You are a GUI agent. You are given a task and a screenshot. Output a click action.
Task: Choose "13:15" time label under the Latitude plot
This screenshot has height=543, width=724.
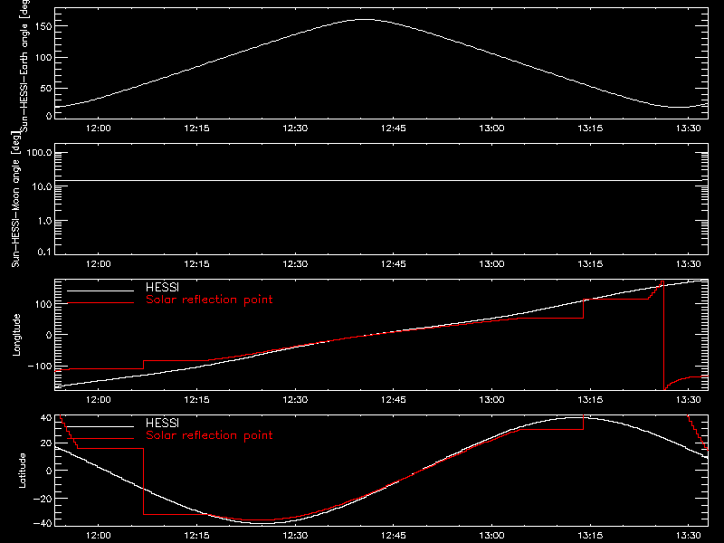click(x=590, y=536)
